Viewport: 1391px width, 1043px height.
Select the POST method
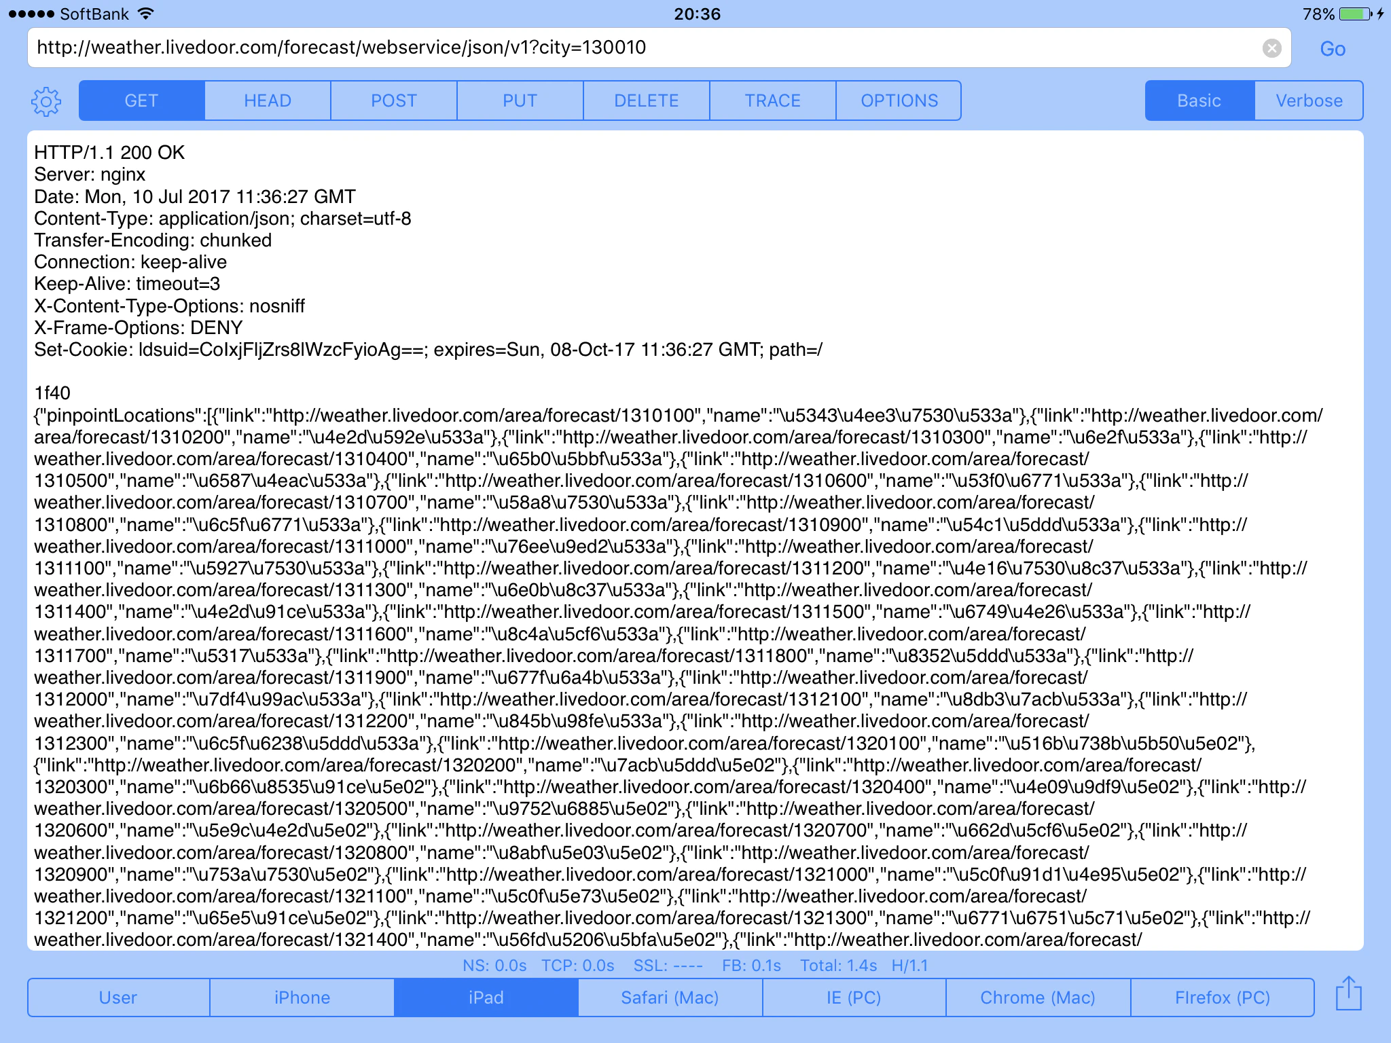click(x=394, y=100)
